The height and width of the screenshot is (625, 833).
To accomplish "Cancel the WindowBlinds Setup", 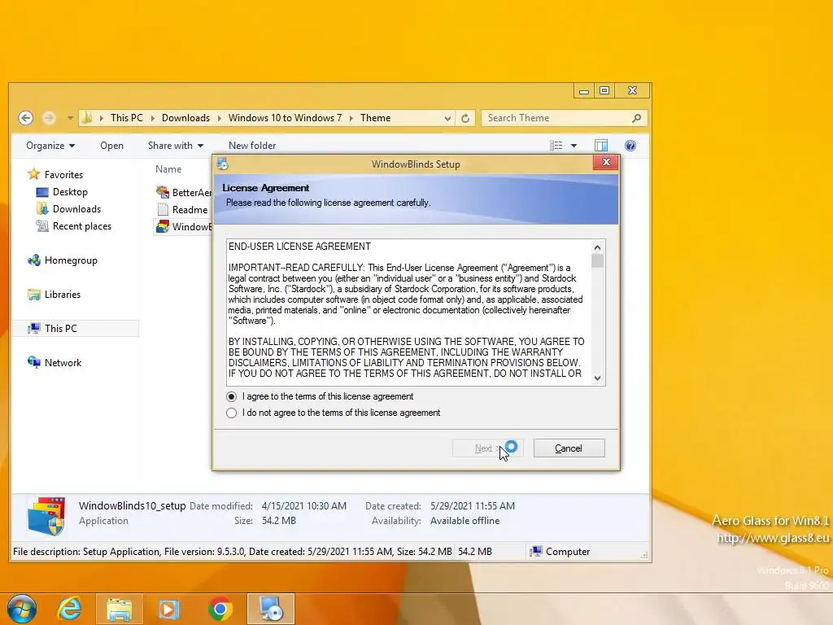I will point(569,448).
